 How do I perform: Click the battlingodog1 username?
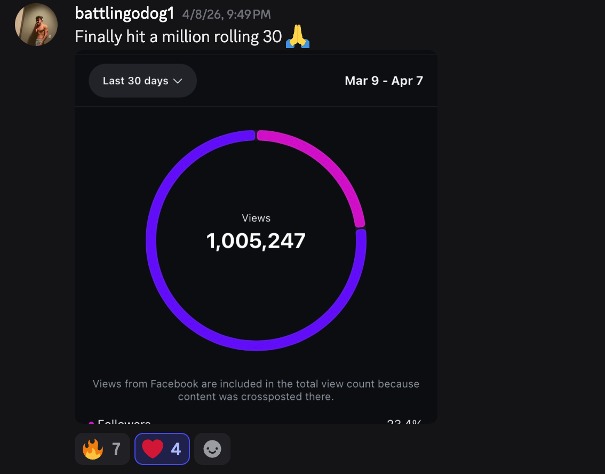125,13
